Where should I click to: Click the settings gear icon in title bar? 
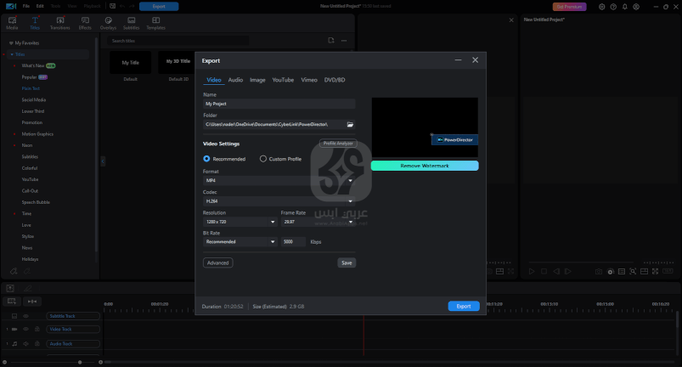[601, 7]
